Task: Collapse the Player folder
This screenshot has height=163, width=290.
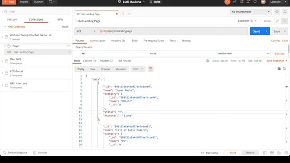Action: pos(5,46)
